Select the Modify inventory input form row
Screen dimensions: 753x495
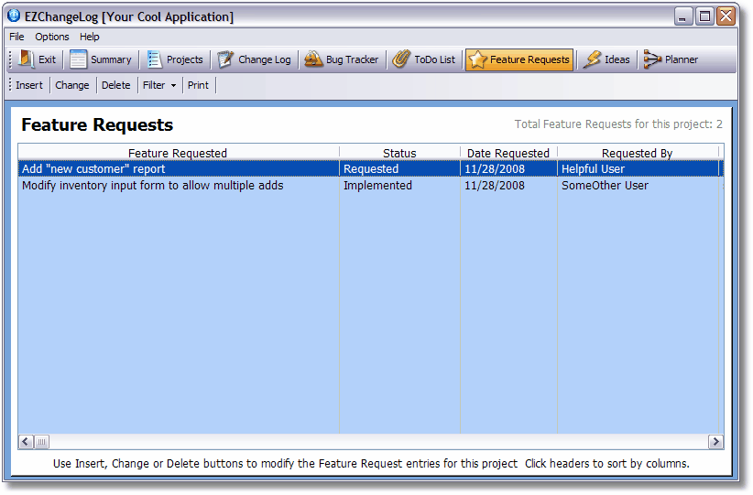pos(153,186)
